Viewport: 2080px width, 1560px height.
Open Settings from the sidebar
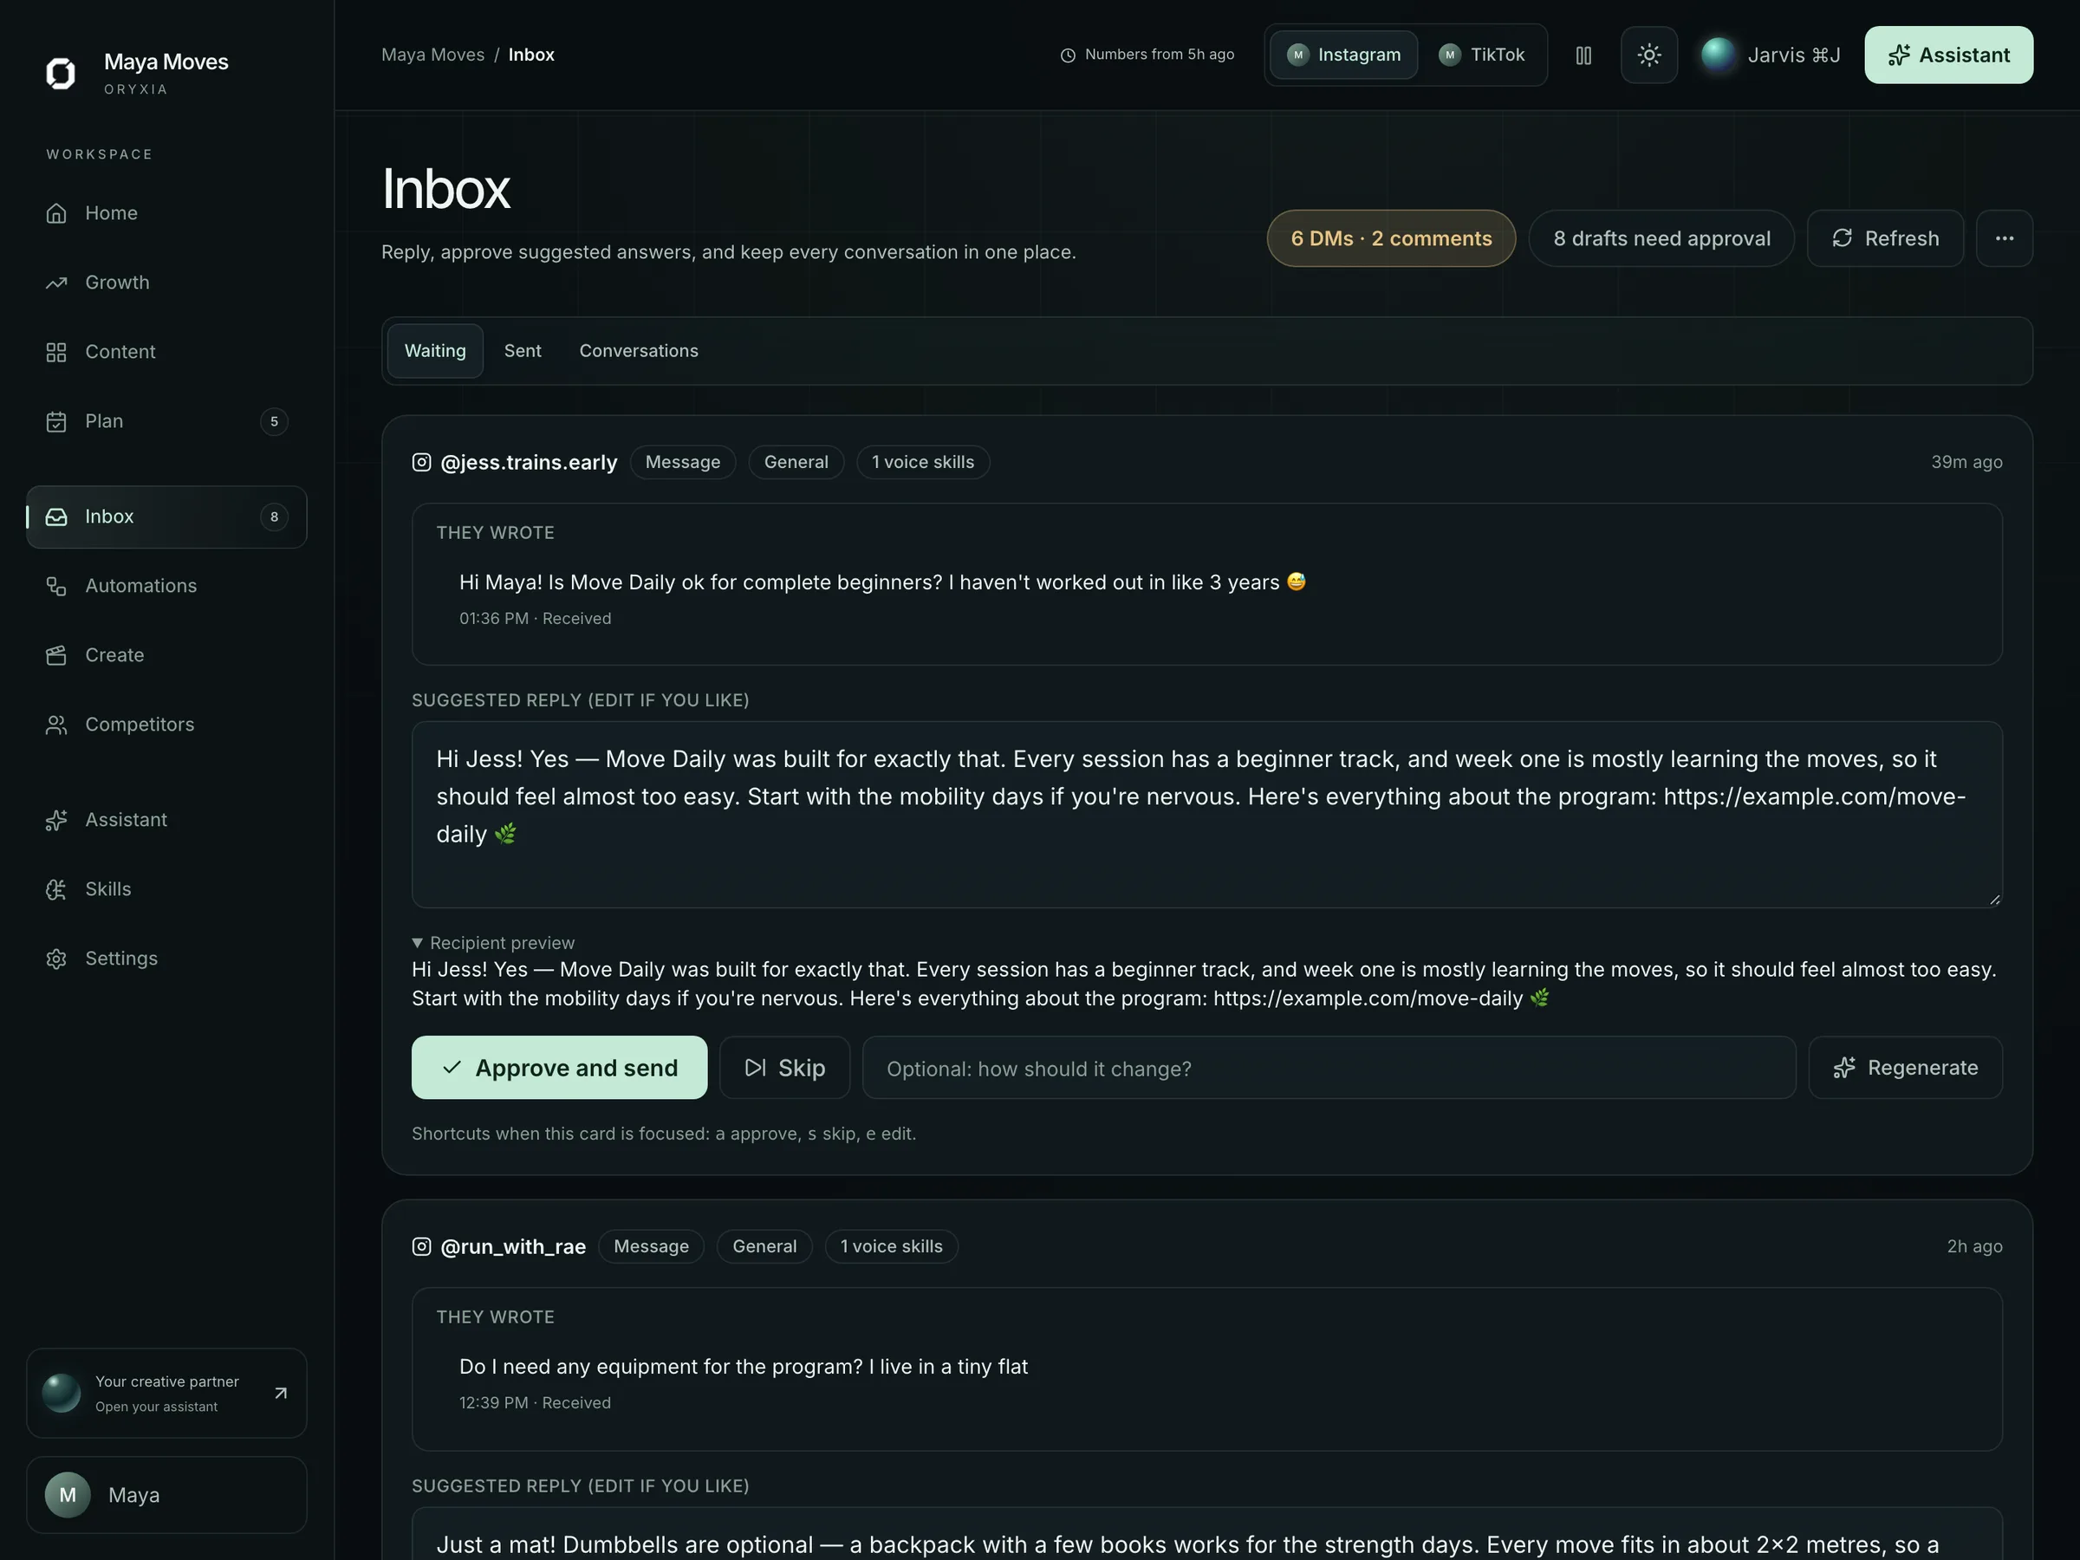(166, 959)
